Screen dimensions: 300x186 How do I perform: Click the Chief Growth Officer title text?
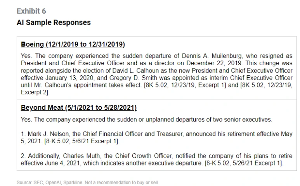[143, 156]
